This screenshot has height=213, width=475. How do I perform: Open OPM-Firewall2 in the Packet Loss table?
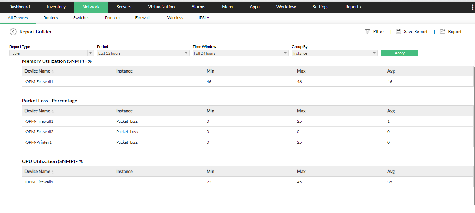(39, 131)
